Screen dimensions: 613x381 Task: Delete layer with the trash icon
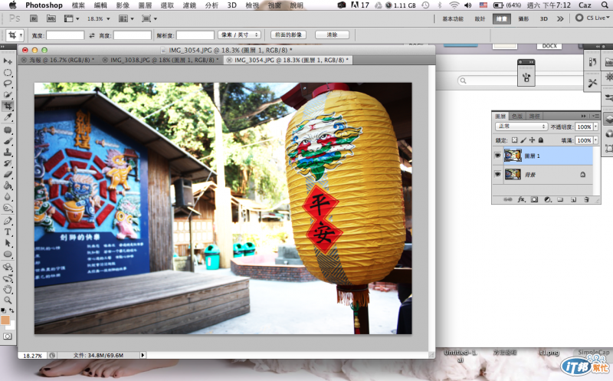coord(586,199)
